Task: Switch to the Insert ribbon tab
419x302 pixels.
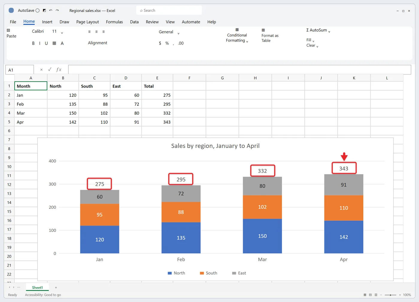Action: [x=47, y=22]
